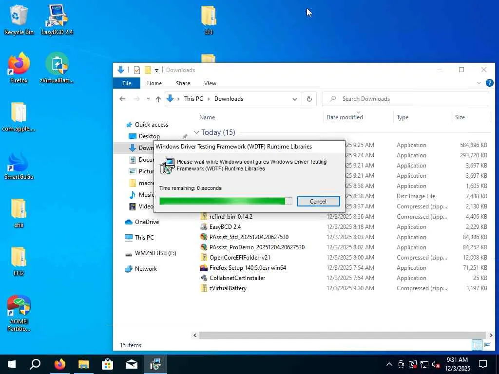
Task: Open the Windows Start menu
Action: [x=12, y=364]
